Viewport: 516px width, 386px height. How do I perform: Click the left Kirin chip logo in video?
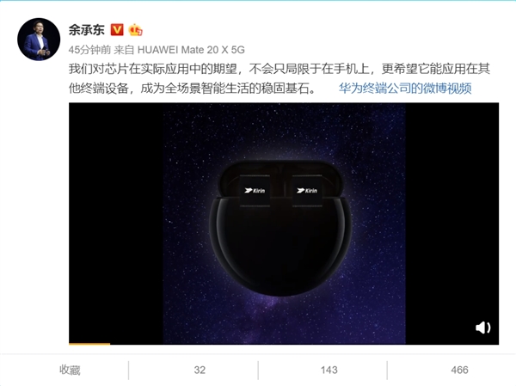[x=255, y=191]
